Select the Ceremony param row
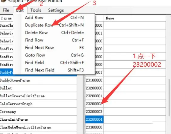The height and width of the screenshot is (134, 171). coord(38,112)
